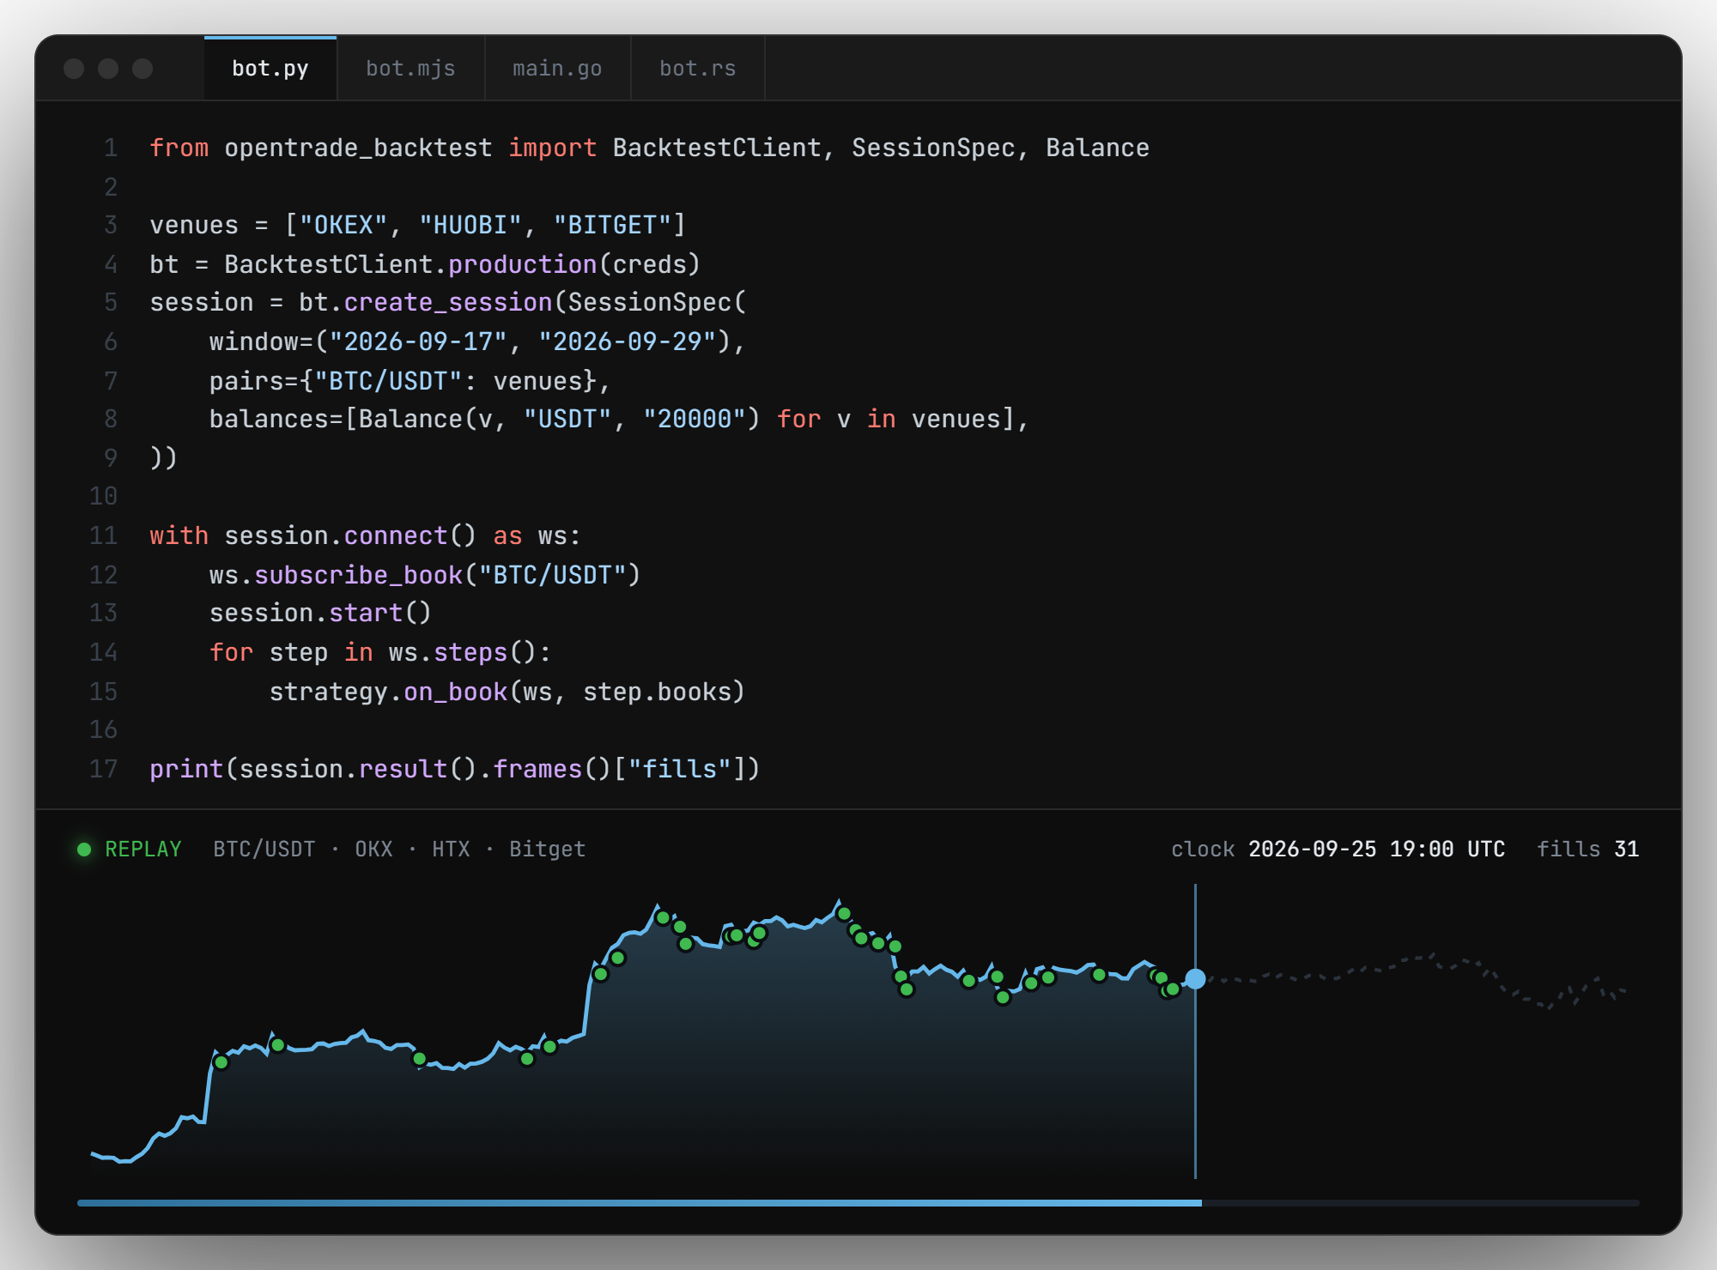Click the blue playhead dot on the chart
The image size is (1717, 1270).
tap(1195, 979)
